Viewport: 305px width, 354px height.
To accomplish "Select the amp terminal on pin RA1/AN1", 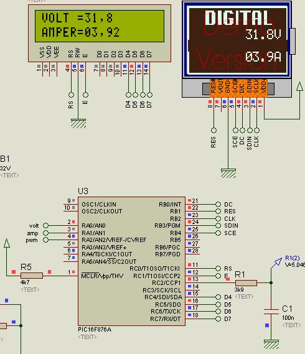I will tap(45, 233).
